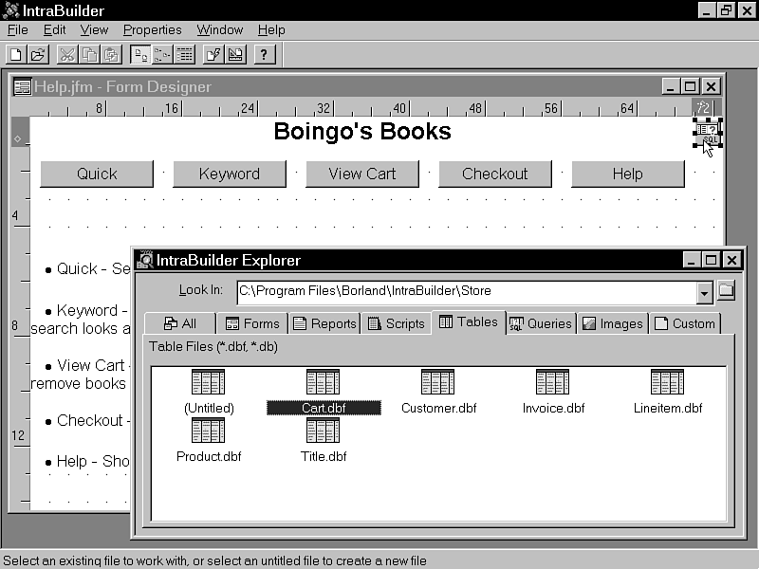Click the New file toolbar icon
This screenshot has height=569, width=759.
(x=16, y=54)
